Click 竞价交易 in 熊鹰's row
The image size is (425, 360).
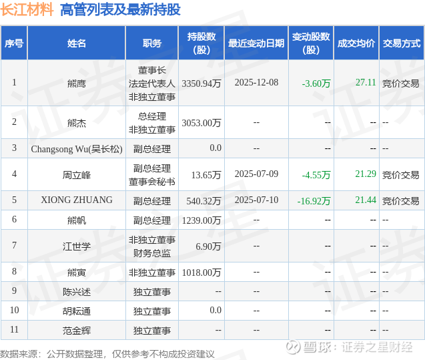coord(400,83)
